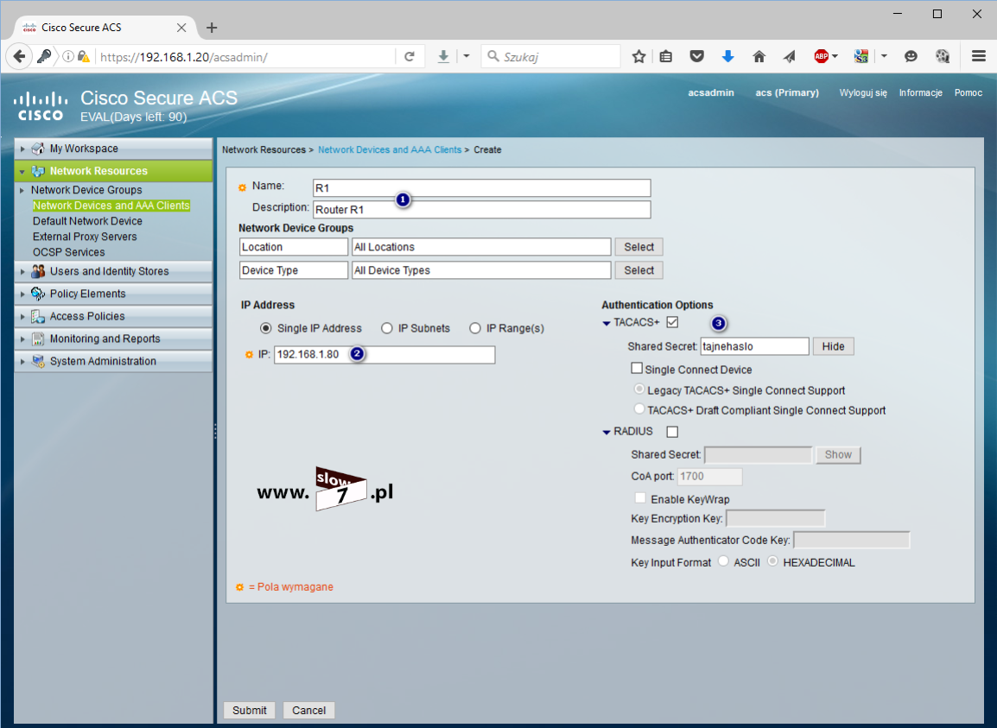Click the key icon in address bar
997x728 pixels.
[x=44, y=57]
